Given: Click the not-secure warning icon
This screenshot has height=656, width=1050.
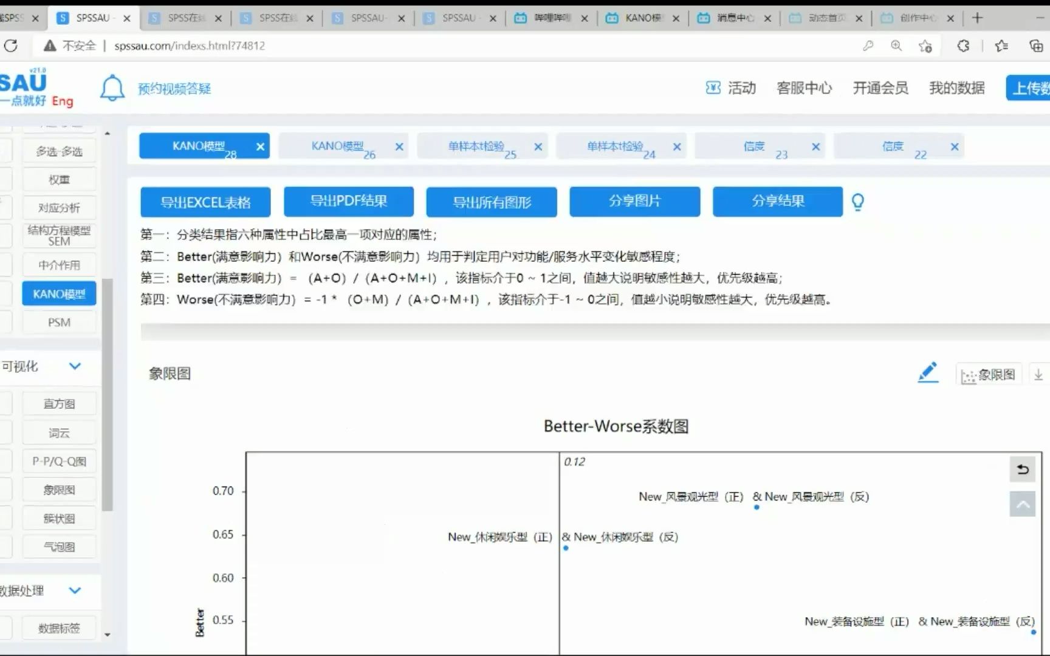Looking at the screenshot, I should click(x=50, y=46).
